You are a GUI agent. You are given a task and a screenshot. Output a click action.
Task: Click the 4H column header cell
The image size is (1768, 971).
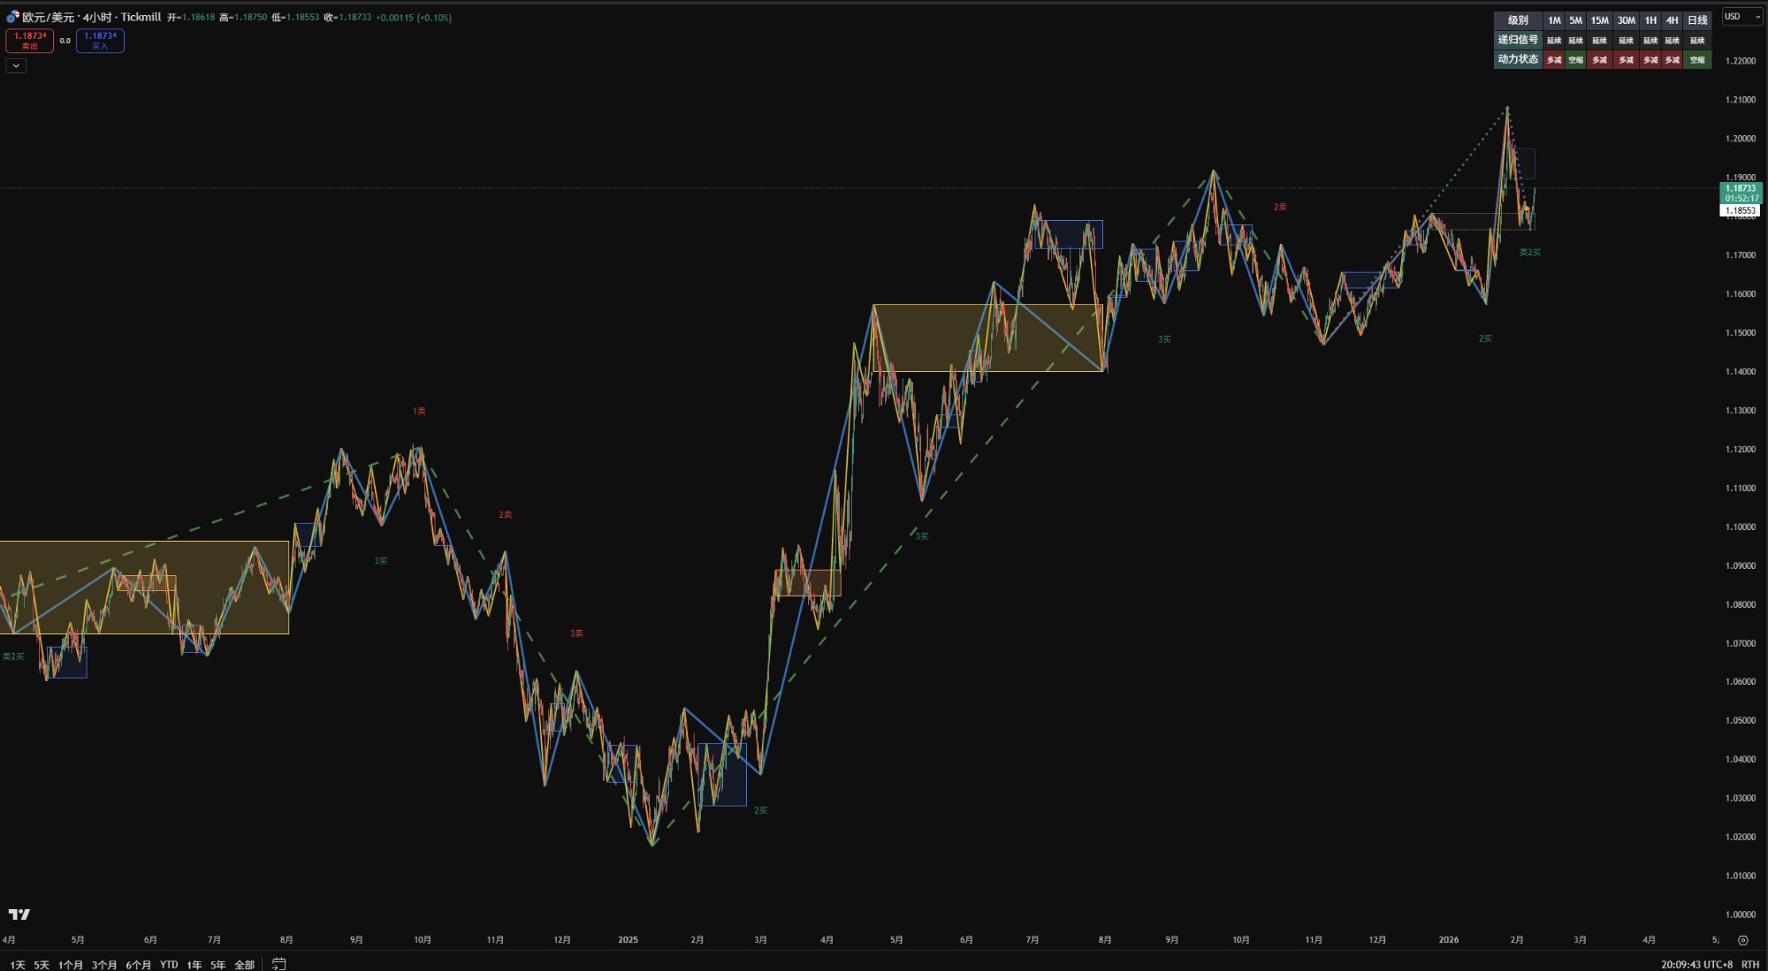(1672, 20)
